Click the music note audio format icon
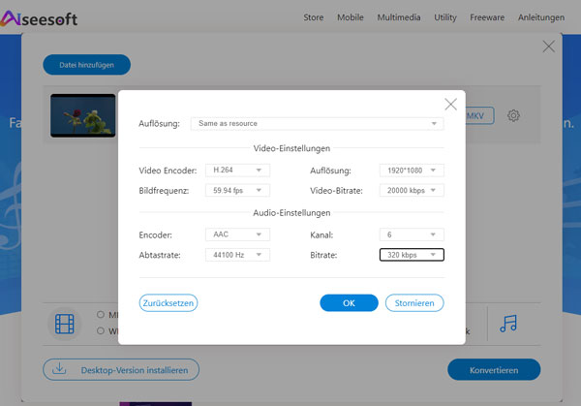This screenshot has width=581, height=406. pos(508,325)
